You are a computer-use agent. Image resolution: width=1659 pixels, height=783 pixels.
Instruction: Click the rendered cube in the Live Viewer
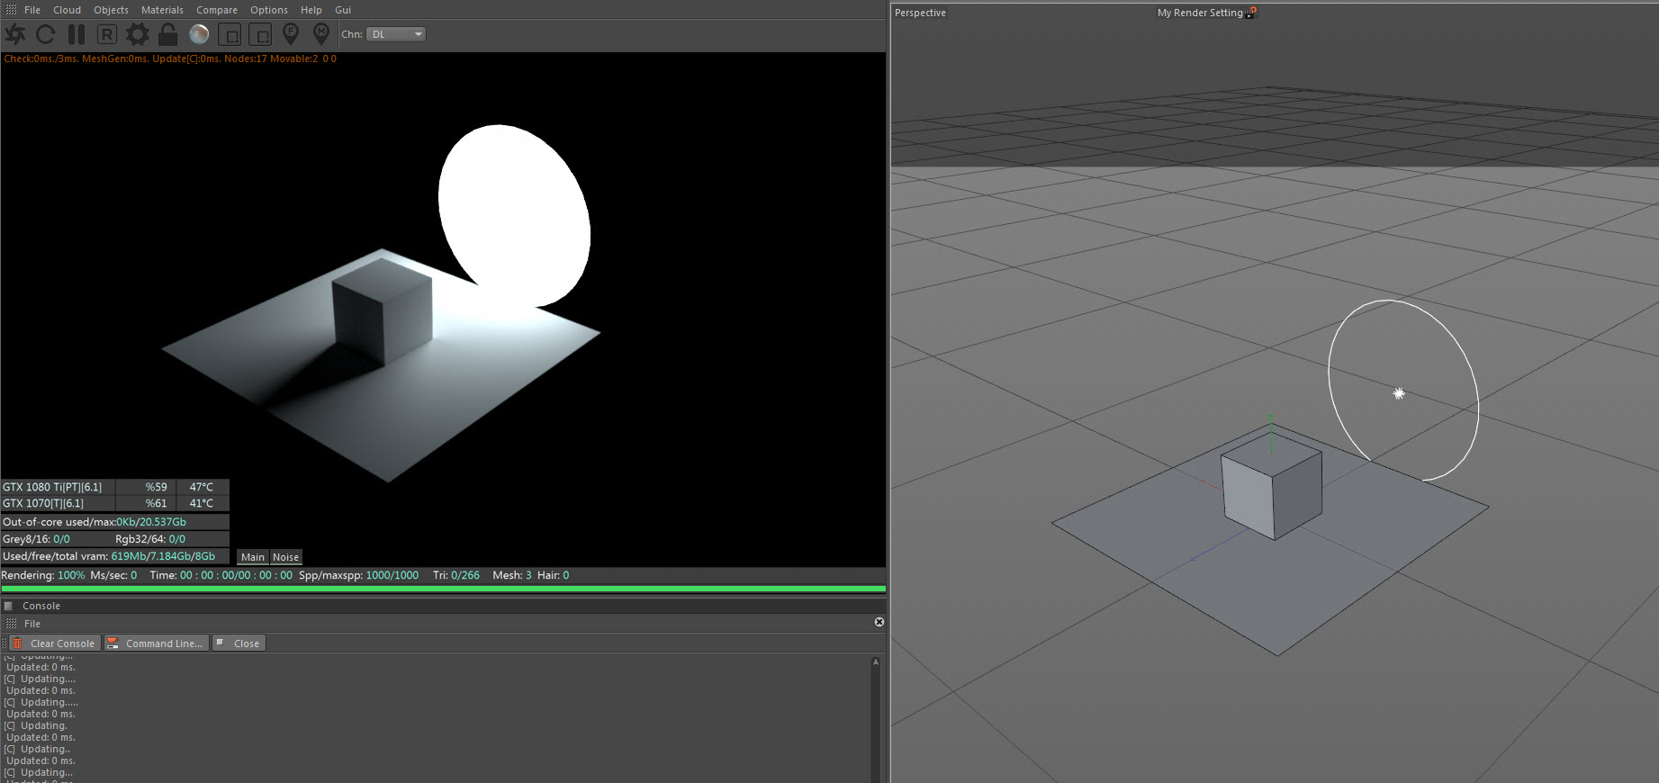point(383,310)
